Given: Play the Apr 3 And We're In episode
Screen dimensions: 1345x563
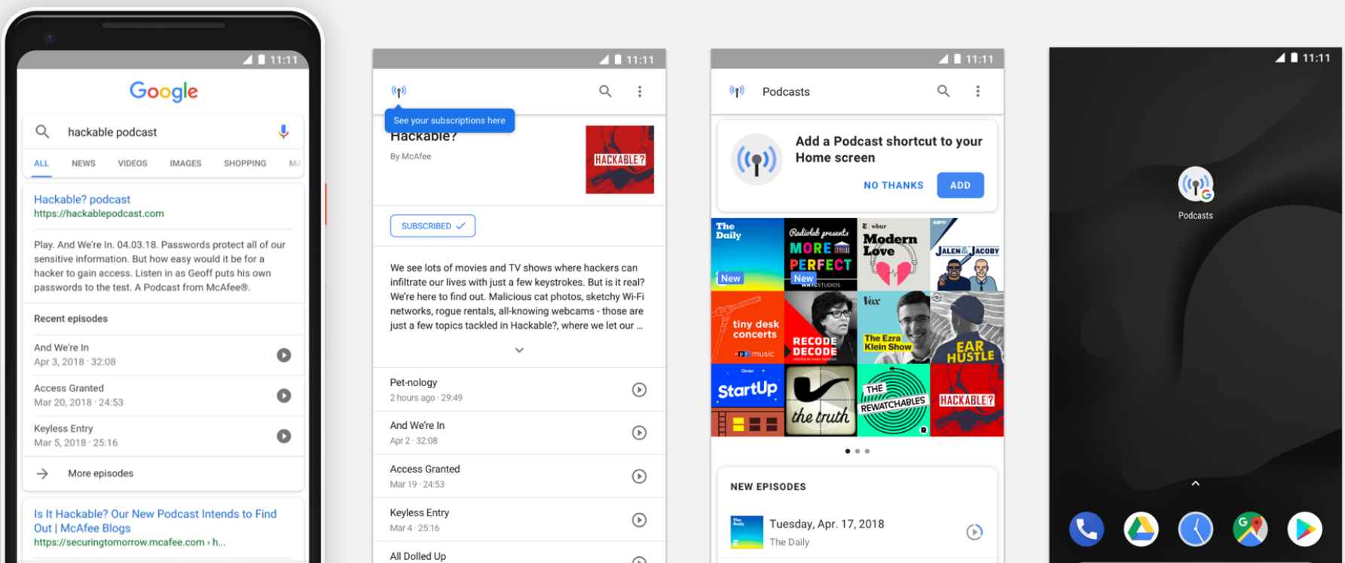Looking at the screenshot, I should 284,355.
